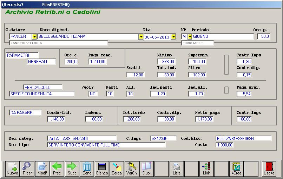Click the Nuovo new record icon
The image size is (283, 179).
point(12,169)
